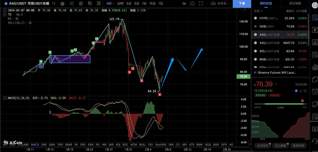This screenshot has height=152, width=318.
Task: Click the bell alert icon under price
Action: pyautogui.click(x=301, y=91)
